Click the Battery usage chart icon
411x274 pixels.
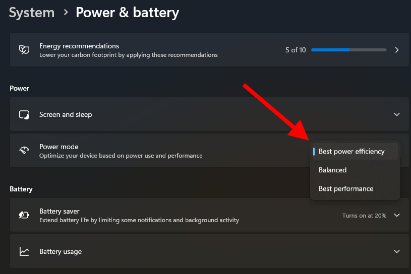[24, 251]
